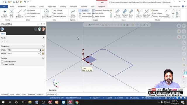The image size is (187, 105).
Task: Click the Relief Groove tool
Action: (98, 16)
